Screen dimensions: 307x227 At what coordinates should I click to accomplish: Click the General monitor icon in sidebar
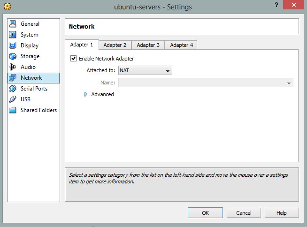pyautogui.click(x=13, y=24)
